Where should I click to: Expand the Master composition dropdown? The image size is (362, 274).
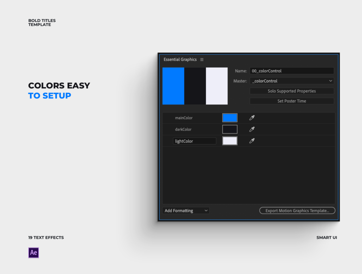click(292, 81)
